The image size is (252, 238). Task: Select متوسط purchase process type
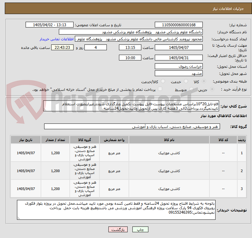tap(191, 89)
